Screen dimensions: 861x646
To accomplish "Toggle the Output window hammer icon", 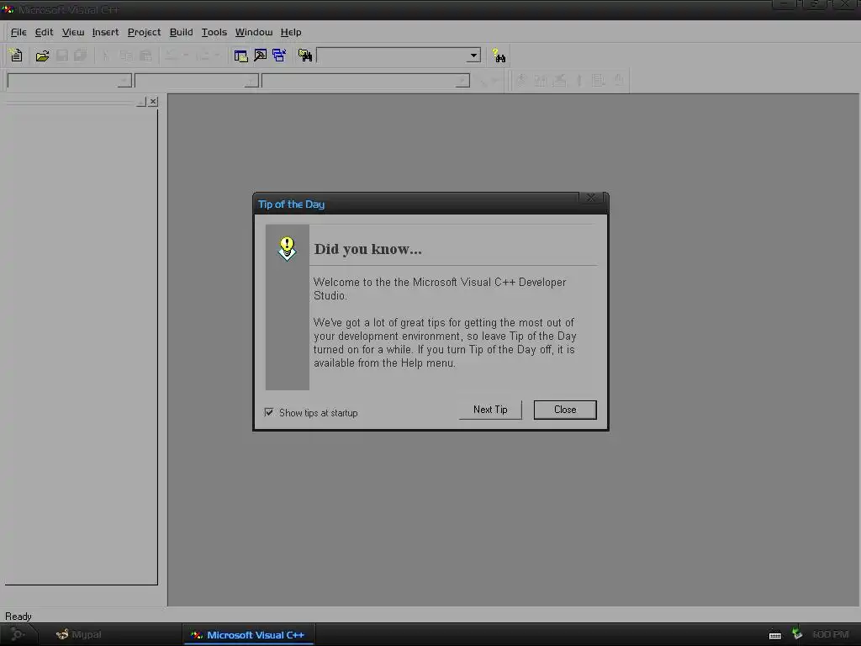I will point(261,56).
